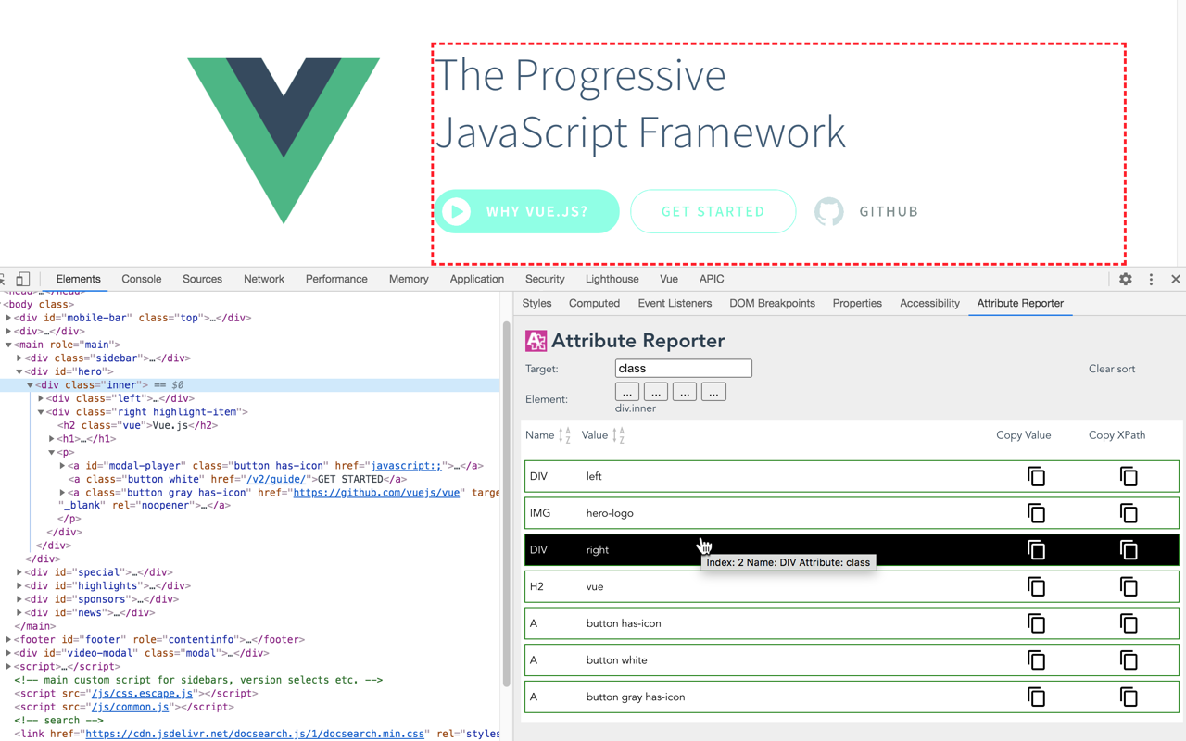This screenshot has height=741, width=1186.
Task: Copy XPath for the hero-logo row
Action: tap(1129, 513)
